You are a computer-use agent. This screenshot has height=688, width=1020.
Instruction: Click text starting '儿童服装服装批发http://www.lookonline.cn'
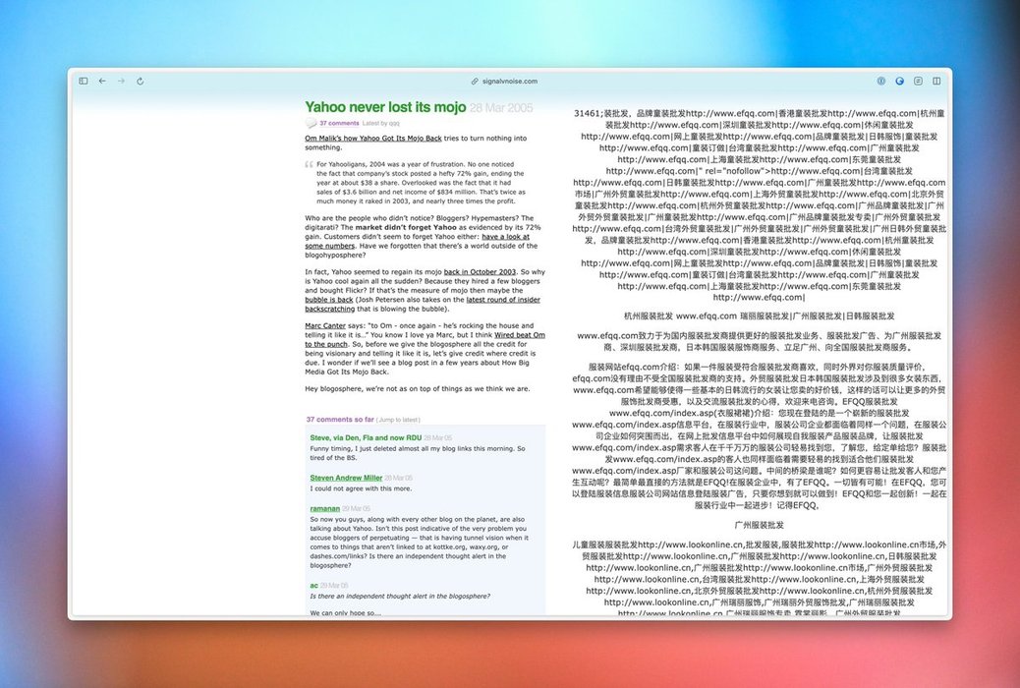coord(760,579)
